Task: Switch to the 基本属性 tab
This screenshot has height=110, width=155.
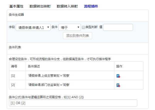Action: click(x=16, y=6)
